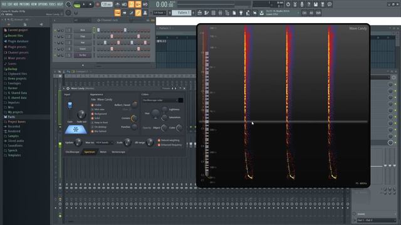401x225 pixels.
Task: Click the Play button in transport
Action: click(83, 4)
